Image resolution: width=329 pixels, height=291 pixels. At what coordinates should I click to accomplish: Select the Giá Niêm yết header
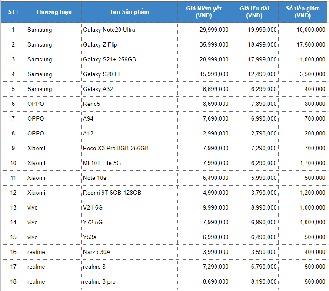[x=204, y=12]
